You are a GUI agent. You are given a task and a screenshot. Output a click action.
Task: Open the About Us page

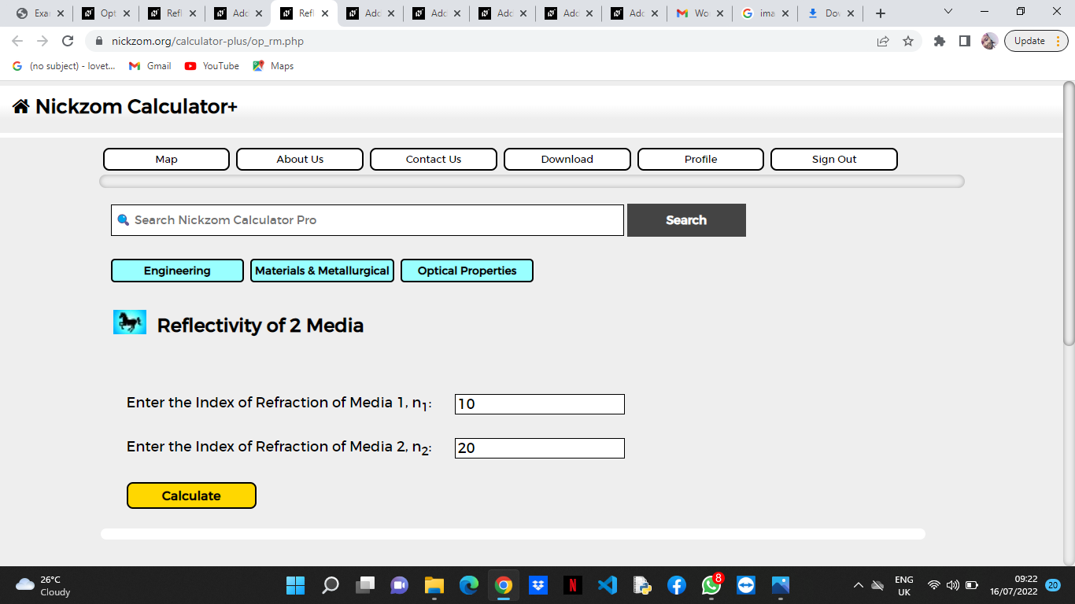pyautogui.click(x=300, y=159)
